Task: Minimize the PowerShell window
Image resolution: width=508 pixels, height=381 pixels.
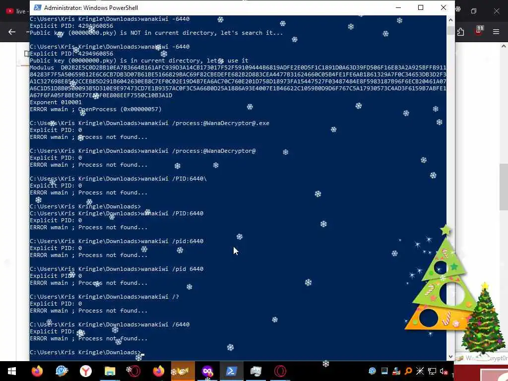Action: (x=398, y=7)
